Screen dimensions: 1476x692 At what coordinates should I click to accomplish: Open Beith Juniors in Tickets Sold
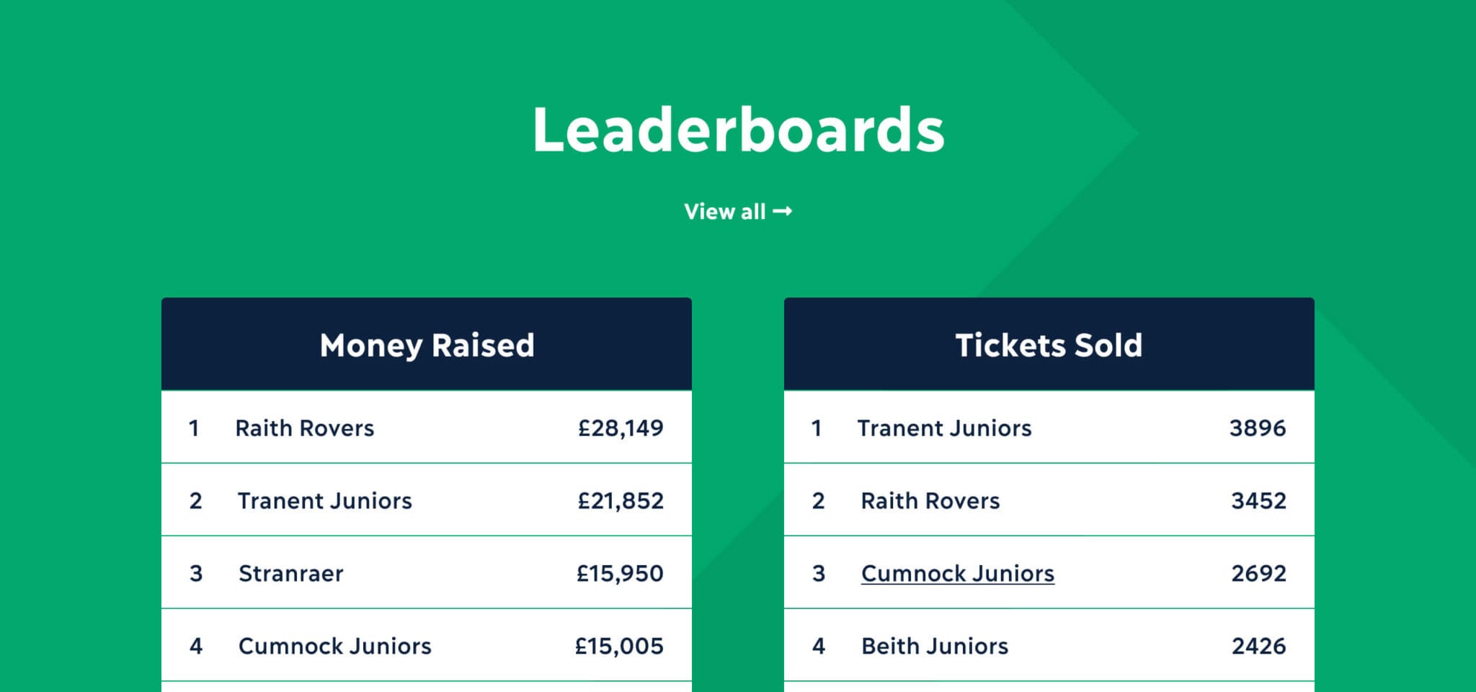(935, 646)
